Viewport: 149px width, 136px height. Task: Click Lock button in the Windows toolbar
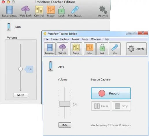click(102, 49)
